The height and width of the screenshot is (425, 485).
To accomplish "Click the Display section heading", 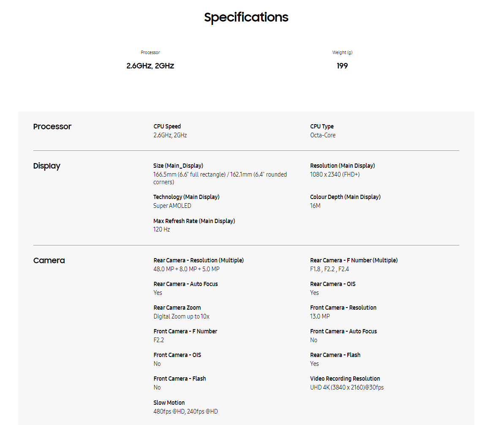I will [x=46, y=166].
